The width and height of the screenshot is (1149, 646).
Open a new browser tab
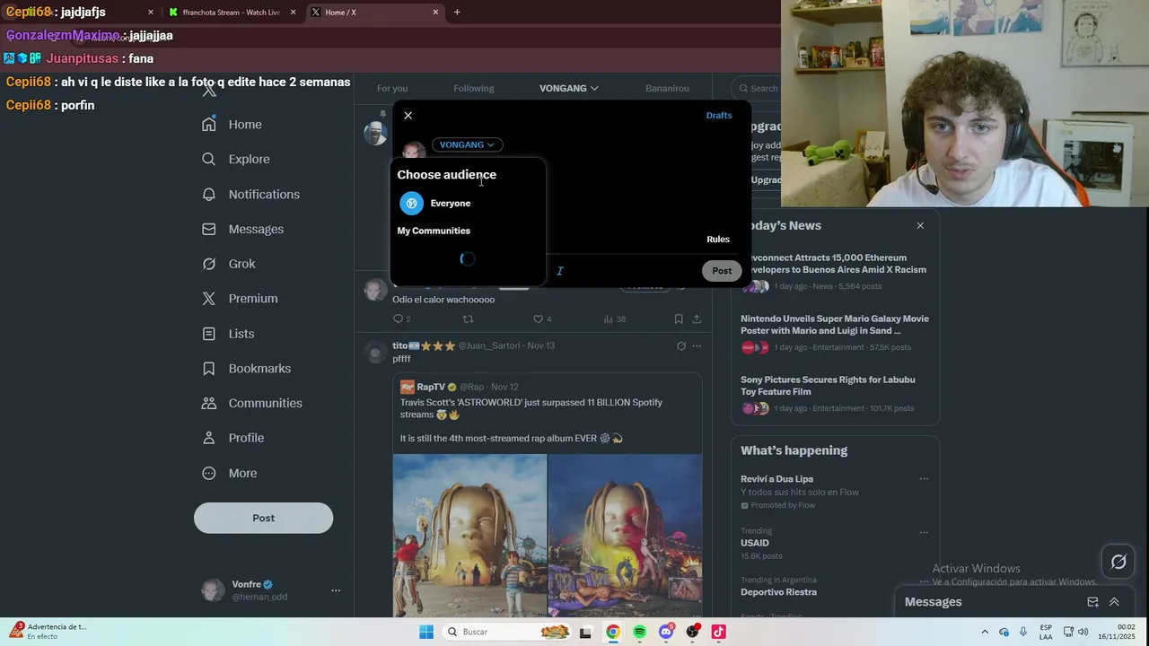(x=457, y=13)
